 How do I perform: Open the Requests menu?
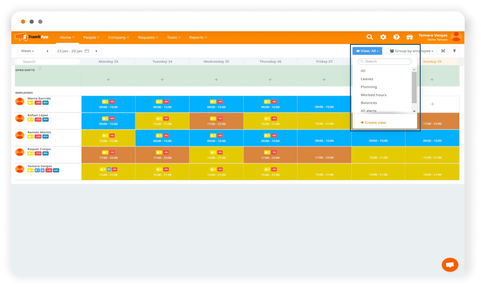click(x=148, y=37)
